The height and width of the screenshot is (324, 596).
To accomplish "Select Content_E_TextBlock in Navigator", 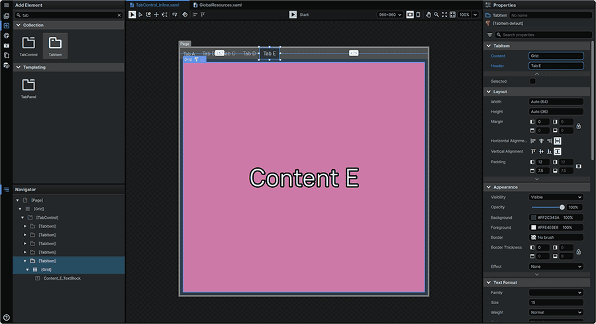I will (x=62, y=278).
